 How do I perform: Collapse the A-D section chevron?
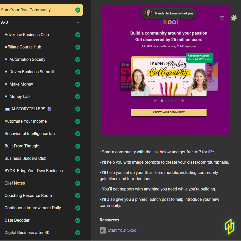click(x=78, y=22)
